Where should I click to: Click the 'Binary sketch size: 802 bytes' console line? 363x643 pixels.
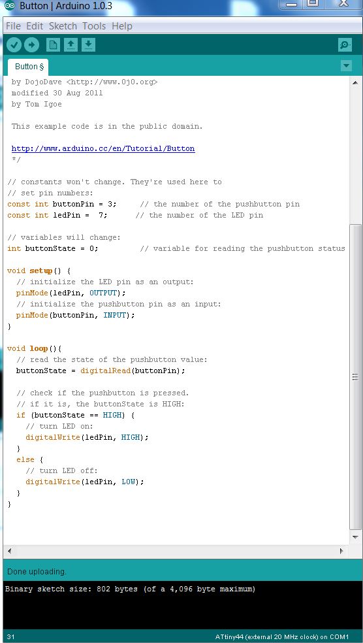[x=130, y=589]
